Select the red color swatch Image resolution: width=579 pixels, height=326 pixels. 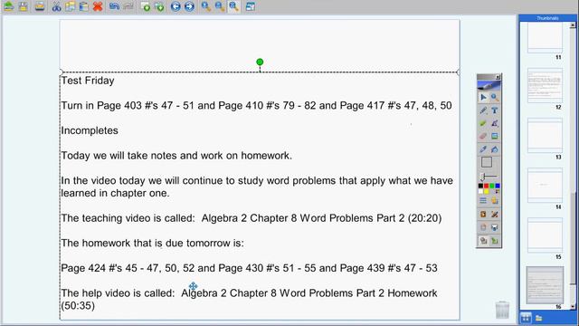pyautogui.click(x=487, y=186)
